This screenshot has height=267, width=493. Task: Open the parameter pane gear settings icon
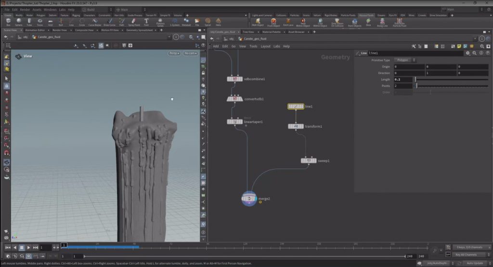coord(468,53)
